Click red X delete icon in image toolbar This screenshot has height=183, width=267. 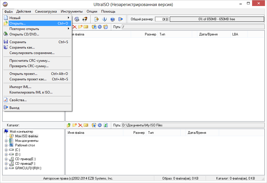75,27
